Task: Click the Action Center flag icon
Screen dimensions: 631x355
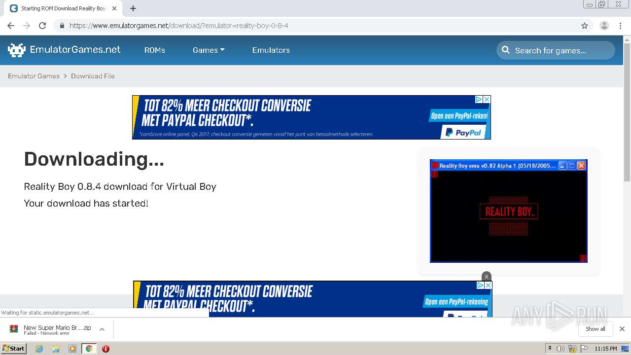Action: click(x=584, y=349)
